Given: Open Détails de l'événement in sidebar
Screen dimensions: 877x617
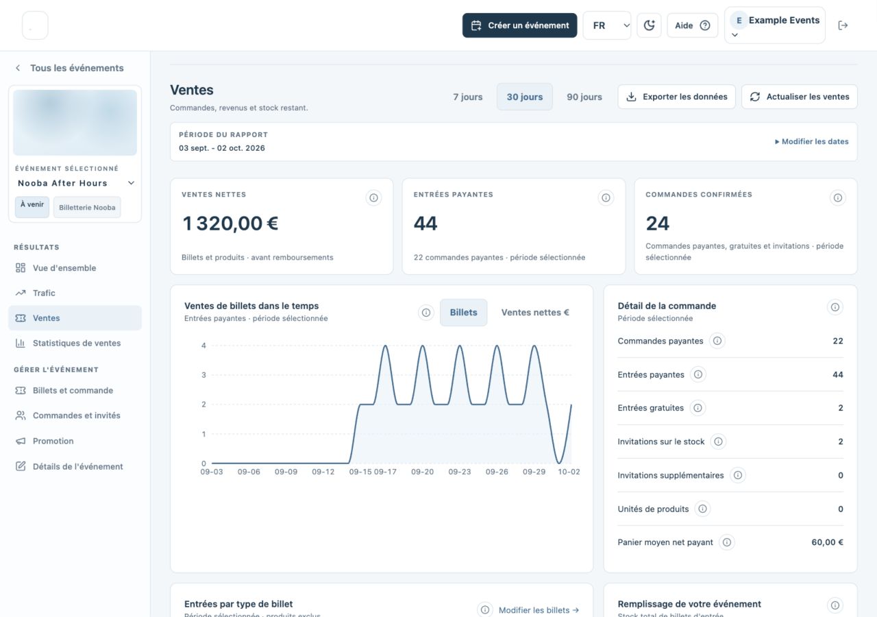Looking at the screenshot, I should [x=75, y=466].
